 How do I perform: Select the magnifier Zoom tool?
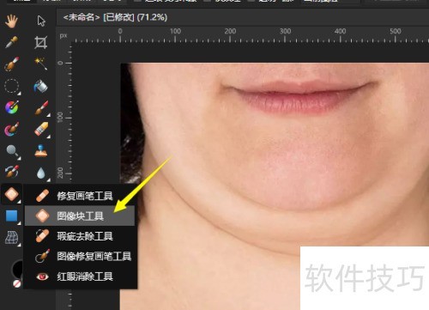(x=12, y=151)
